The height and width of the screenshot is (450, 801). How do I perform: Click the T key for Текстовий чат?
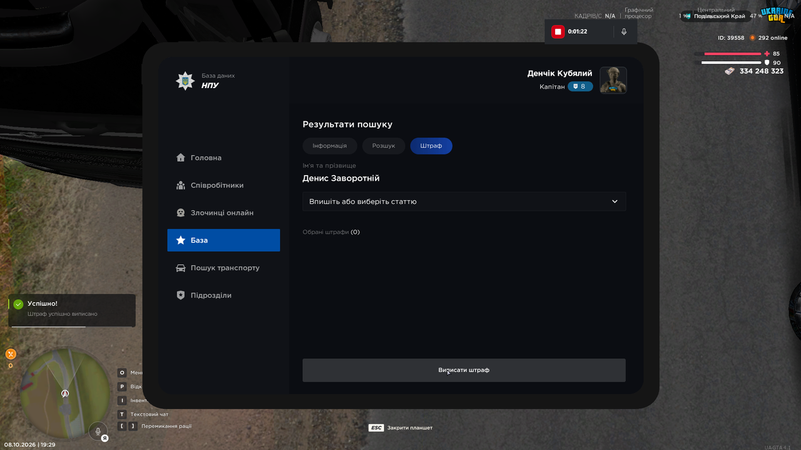click(x=123, y=414)
